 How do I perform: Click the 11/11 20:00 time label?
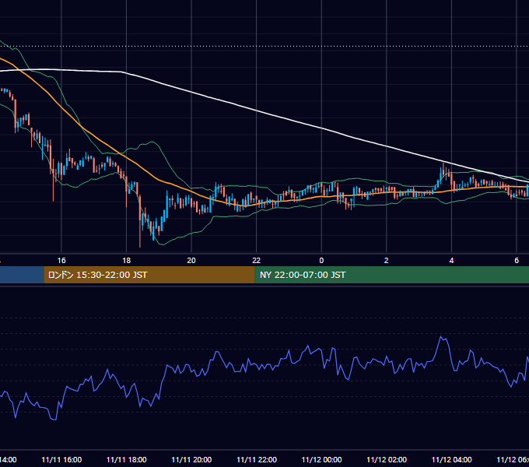(191, 459)
